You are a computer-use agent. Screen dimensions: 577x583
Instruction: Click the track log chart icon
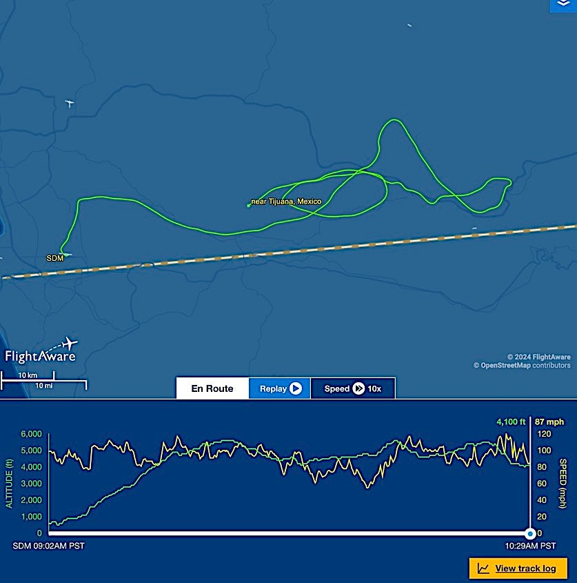tap(483, 568)
